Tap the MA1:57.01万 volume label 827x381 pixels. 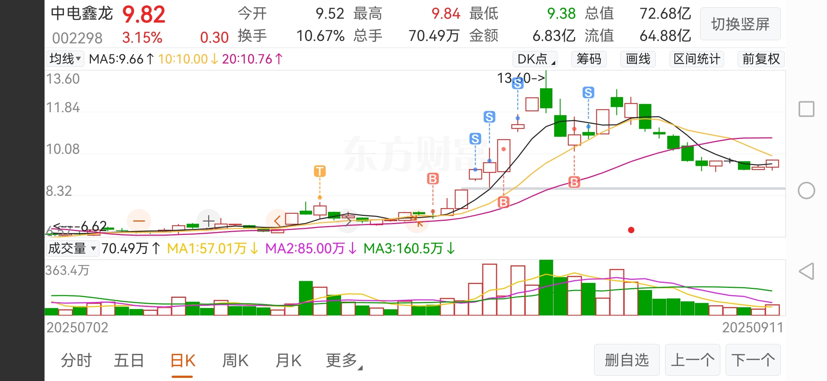pos(213,248)
